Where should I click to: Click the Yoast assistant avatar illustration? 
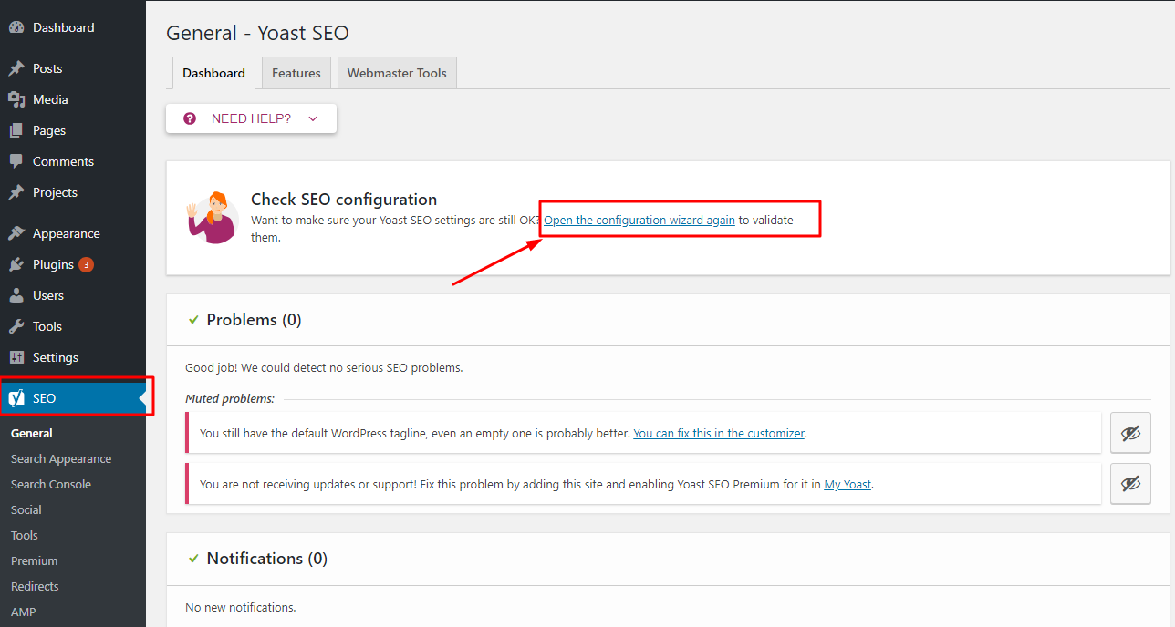coord(213,217)
